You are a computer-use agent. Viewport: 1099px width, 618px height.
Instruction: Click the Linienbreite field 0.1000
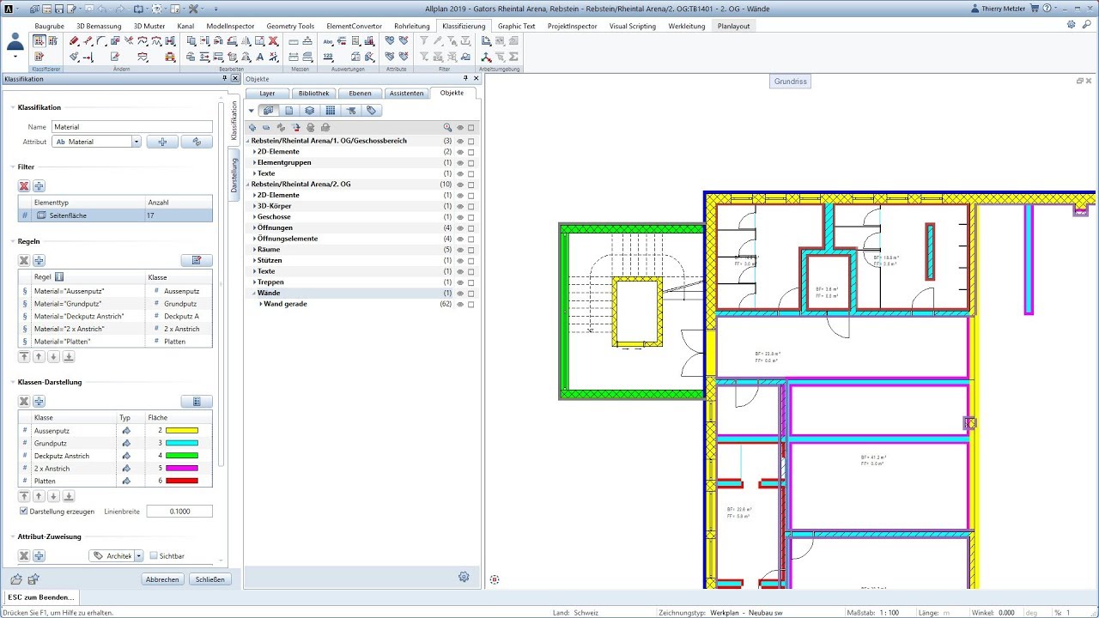(179, 512)
